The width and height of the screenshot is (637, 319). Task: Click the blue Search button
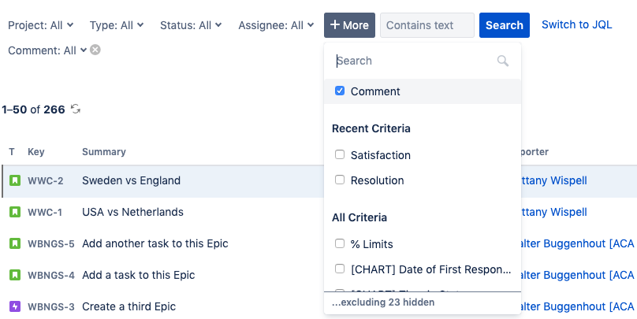(x=504, y=25)
